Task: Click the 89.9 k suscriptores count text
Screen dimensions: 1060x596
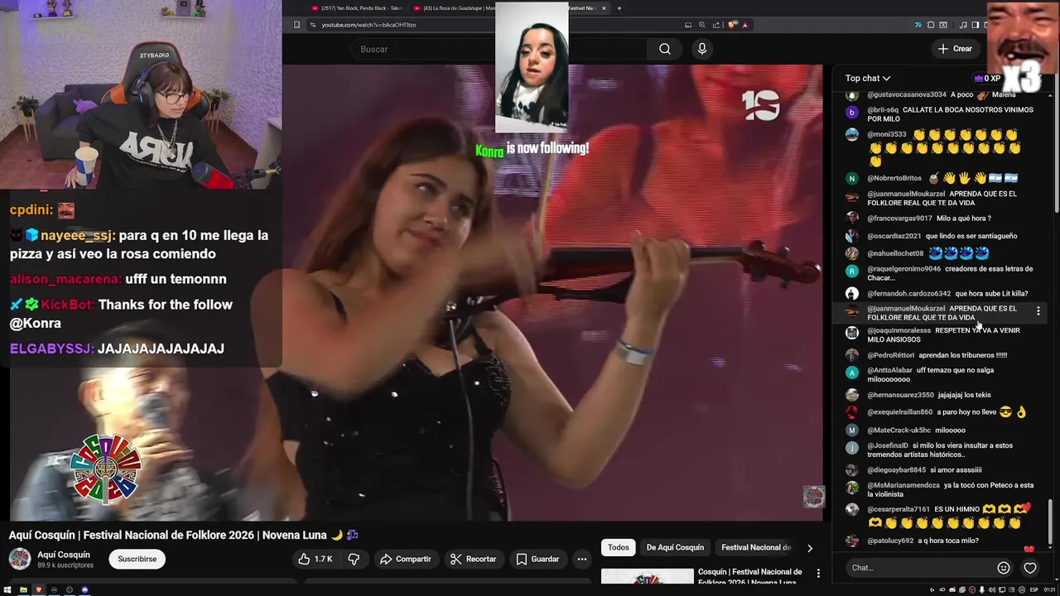Action: [x=65, y=565]
